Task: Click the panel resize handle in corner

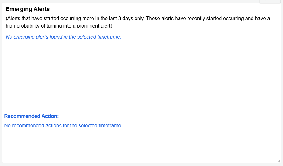Action: coord(279,161)
